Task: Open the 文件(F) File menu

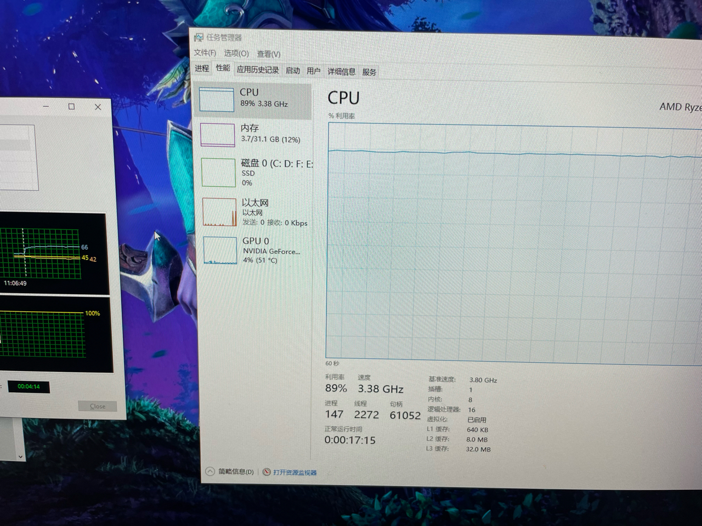Action: tap(204, 53)
